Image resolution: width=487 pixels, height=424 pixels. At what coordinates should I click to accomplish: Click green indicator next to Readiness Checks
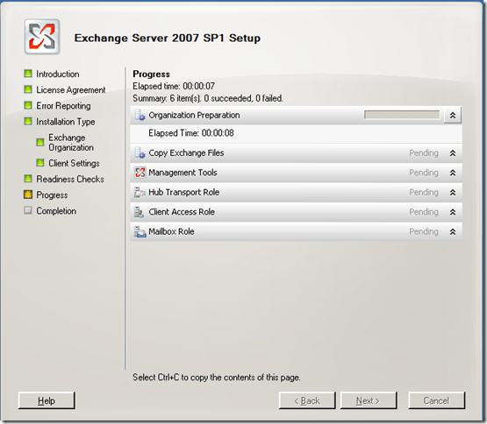click(28, 179)
